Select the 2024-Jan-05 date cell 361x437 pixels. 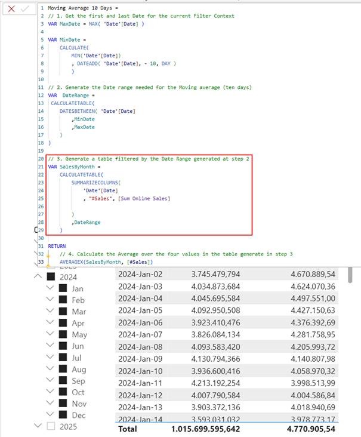pos(140,310)
